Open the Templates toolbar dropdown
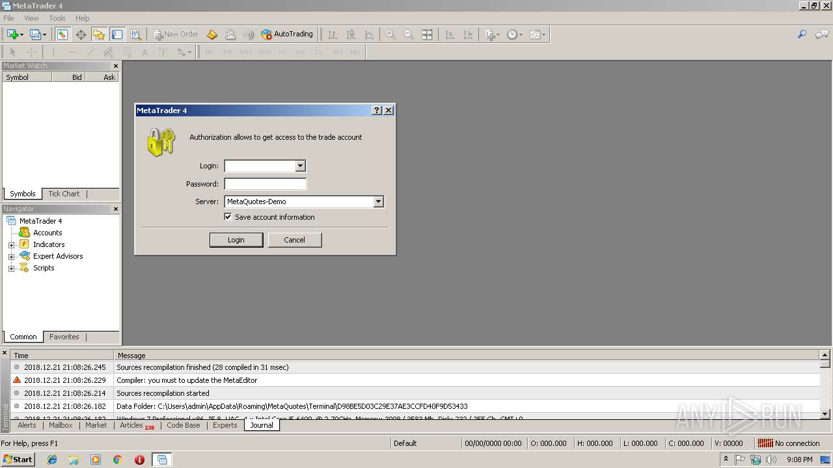This screenshot has height=468, width=833. click(538, 34)
